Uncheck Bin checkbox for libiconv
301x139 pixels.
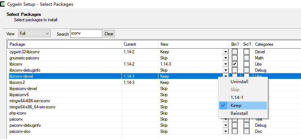[x=235, y=64]
